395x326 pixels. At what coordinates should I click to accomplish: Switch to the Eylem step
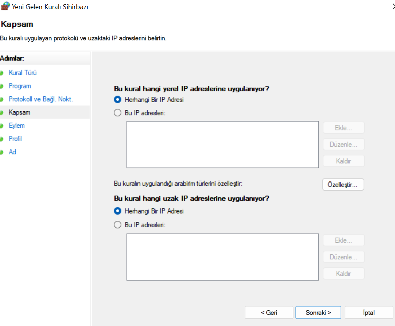tap(17, 126)
